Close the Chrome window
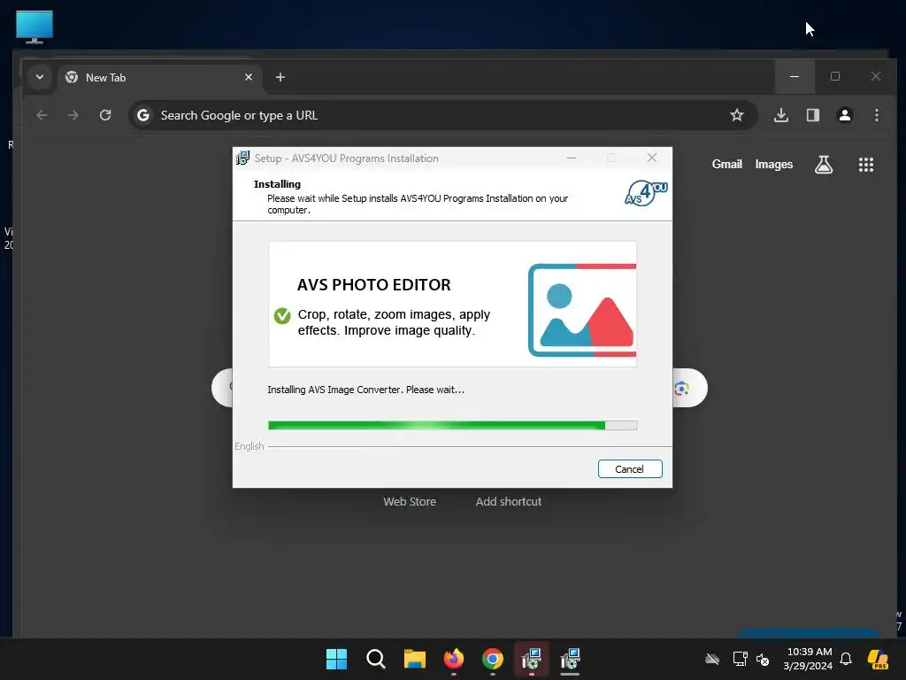The width and height of the screenshot is (906, 680). [876, 76]
